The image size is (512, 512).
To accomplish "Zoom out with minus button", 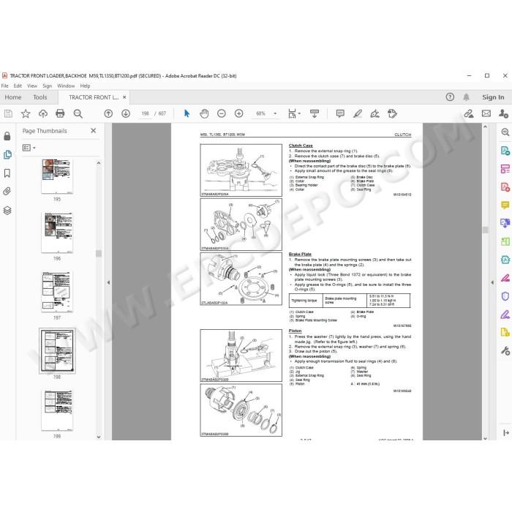I will coord(222,113).
